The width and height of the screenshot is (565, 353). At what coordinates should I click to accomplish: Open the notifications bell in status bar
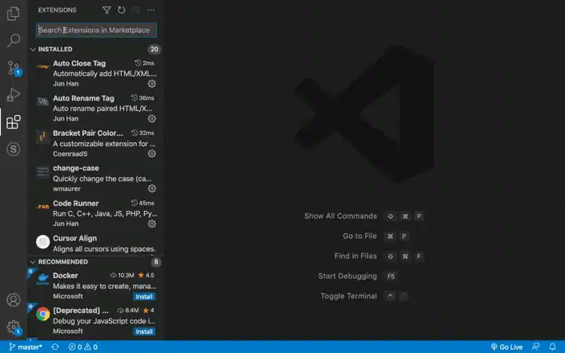552,347
